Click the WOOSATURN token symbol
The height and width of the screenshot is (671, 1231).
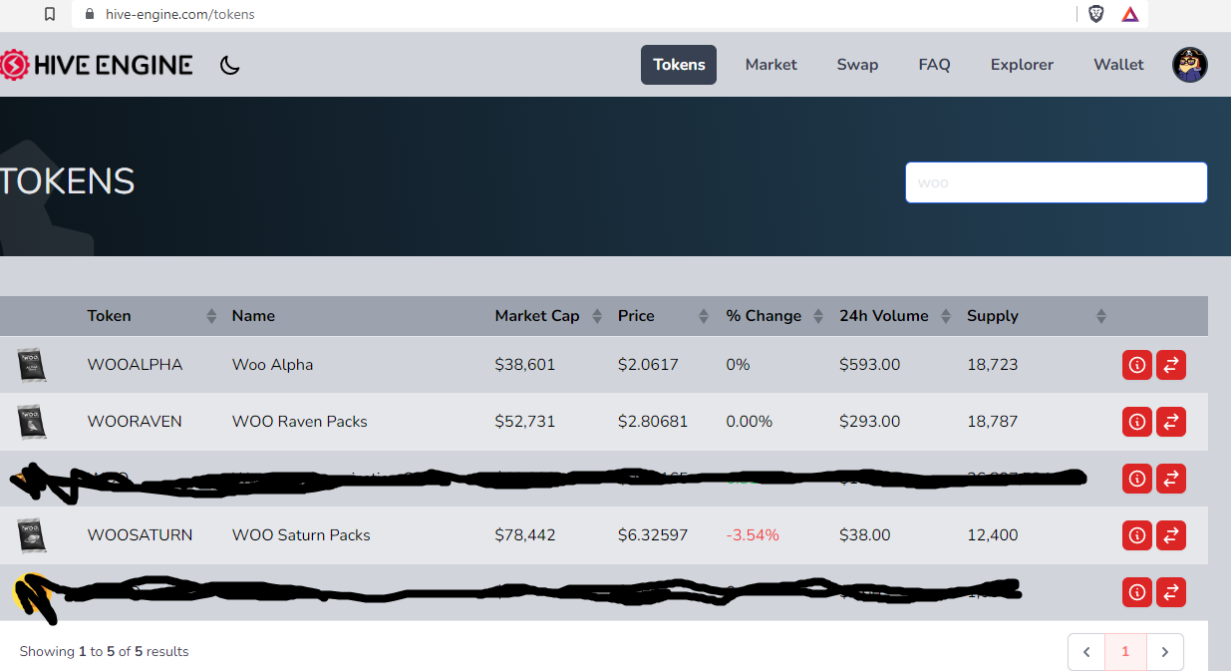[x=141, y=535]
